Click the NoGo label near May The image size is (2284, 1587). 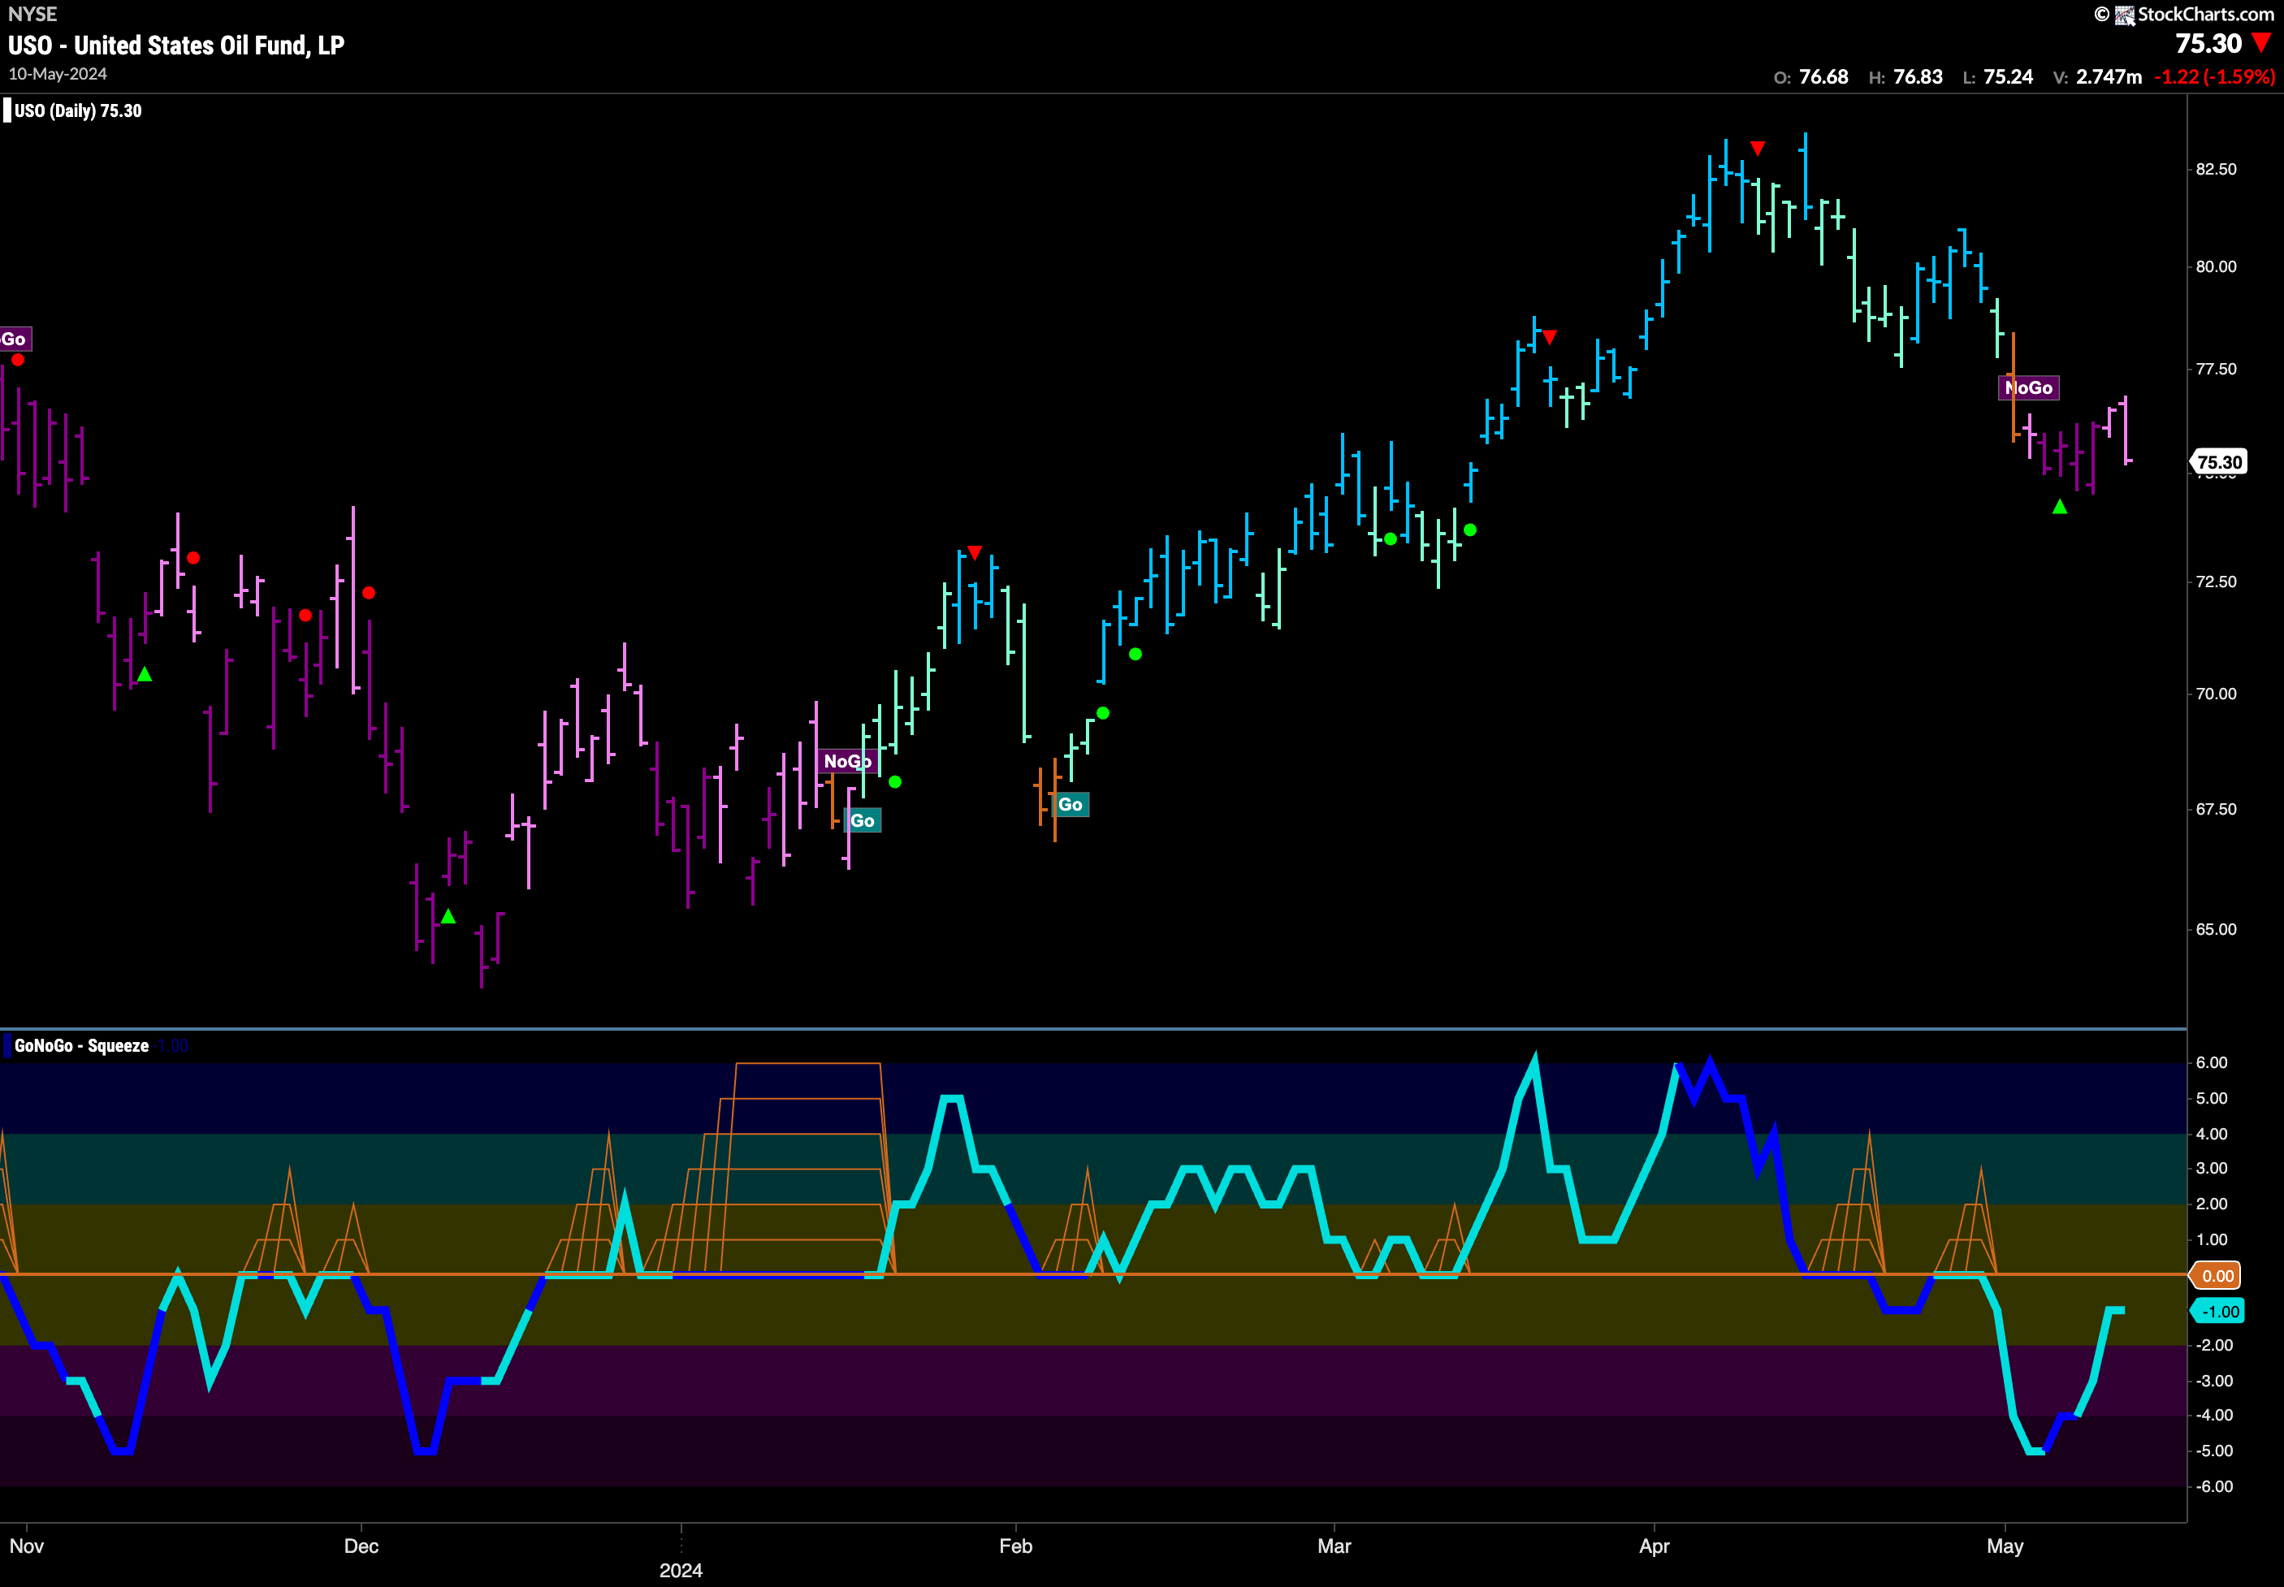tap(2028, 387)
